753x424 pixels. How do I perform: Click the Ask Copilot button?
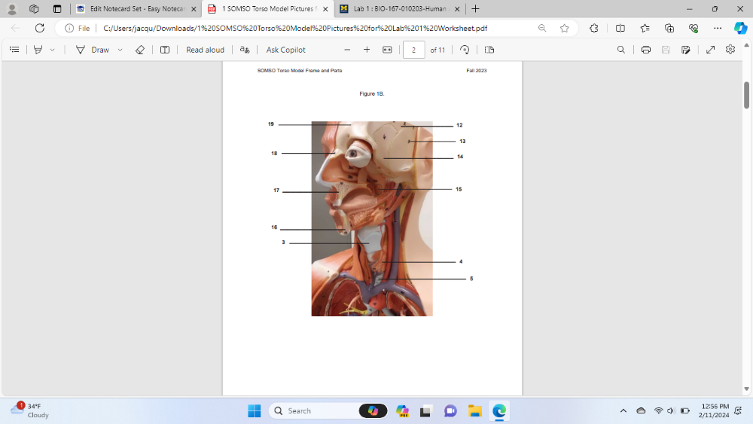coord(285,50)
